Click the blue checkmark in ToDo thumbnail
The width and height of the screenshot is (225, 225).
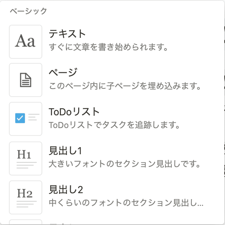(x=20, y=118)
